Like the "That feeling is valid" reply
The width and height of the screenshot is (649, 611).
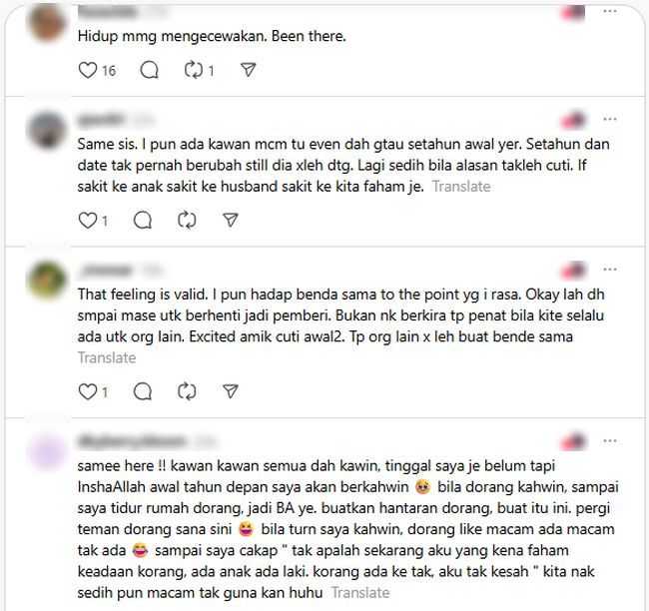point(87,391)
